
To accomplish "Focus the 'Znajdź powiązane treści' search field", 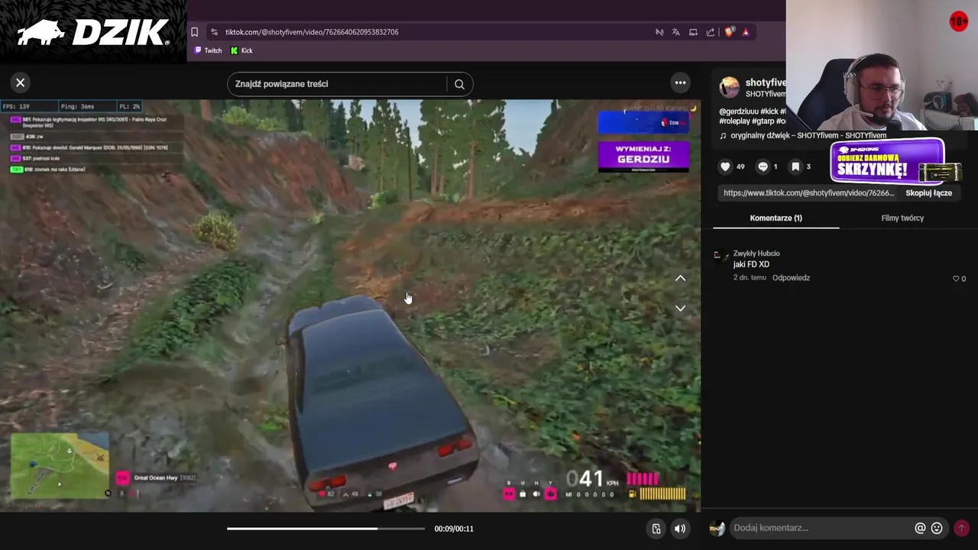I will pyautogui.click(x=337, y=84).
